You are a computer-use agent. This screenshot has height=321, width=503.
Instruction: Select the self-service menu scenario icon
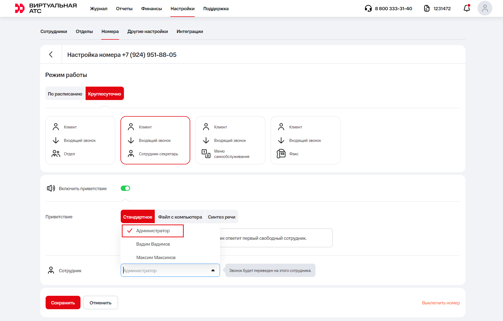pos(206,154)
